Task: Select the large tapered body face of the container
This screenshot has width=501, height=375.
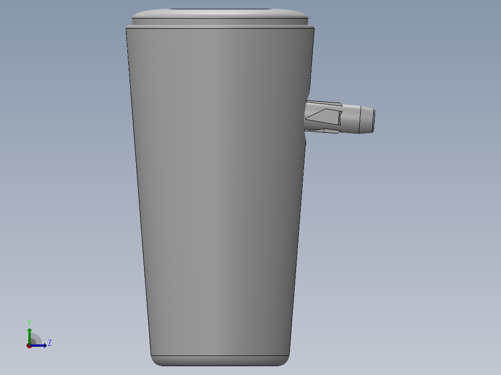Action: 220,192
